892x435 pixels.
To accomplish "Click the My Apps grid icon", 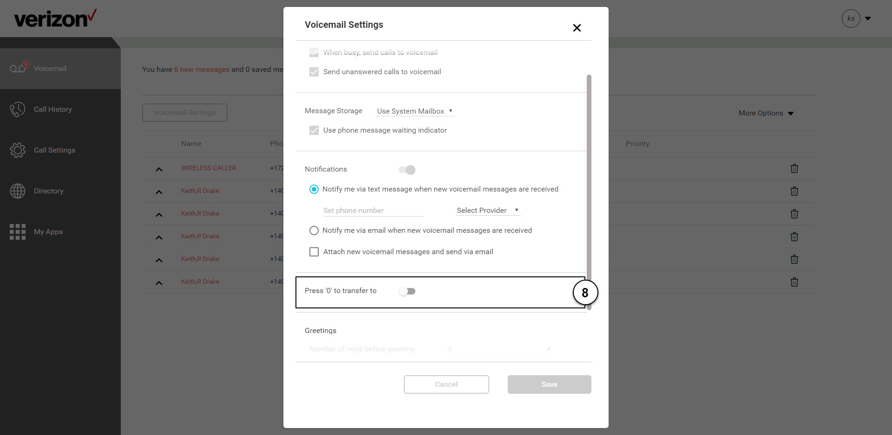I will [x=18, y=232].
